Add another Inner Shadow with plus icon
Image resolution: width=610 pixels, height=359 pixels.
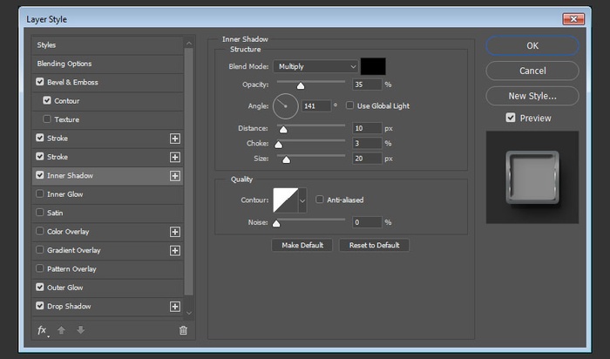175,175
